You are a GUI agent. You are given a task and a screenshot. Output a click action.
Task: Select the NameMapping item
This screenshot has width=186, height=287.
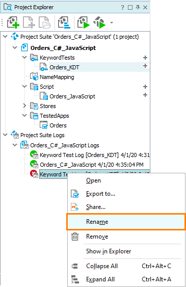tap(57, 77)
